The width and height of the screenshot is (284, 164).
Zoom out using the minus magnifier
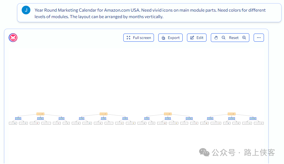click(224, 38)
